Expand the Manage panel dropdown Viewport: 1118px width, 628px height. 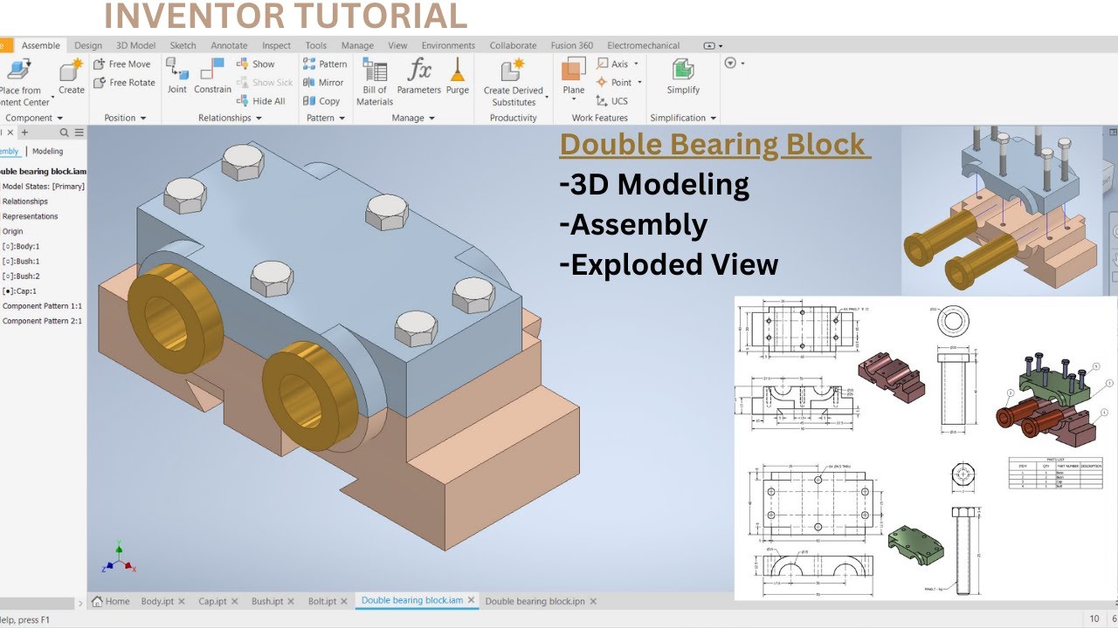[432, 118]
